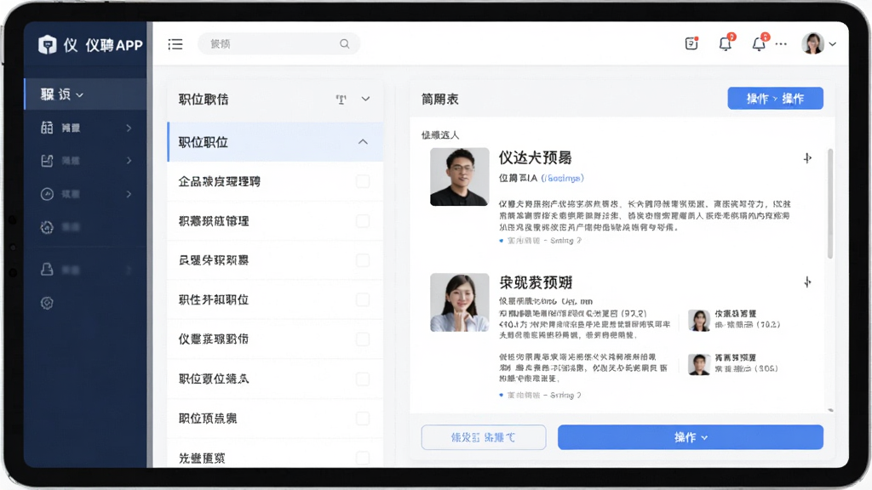
Task: Click the tag line under second candidate description
Action: [x=540, y=395]
